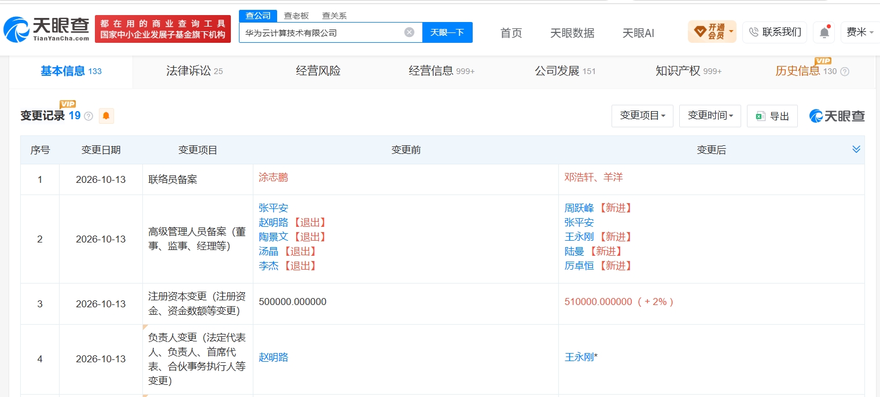The width and height of the screenshot is (880, 397).
Task: Open the 知识产权 tab
Action: pos(688,71)
